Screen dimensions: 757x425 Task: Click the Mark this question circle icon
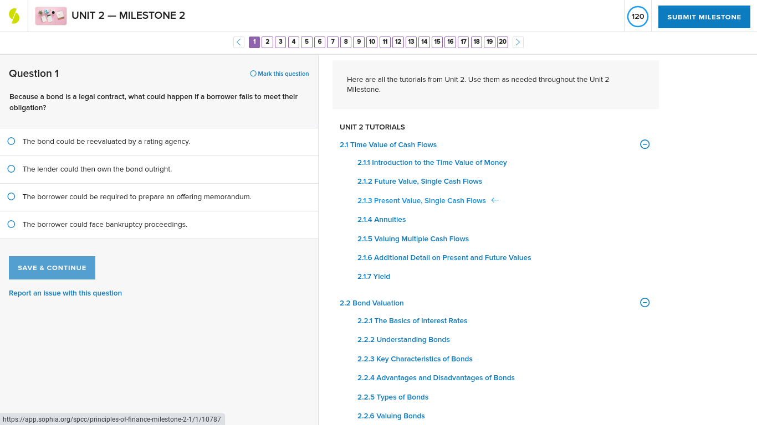coord(252,73)
